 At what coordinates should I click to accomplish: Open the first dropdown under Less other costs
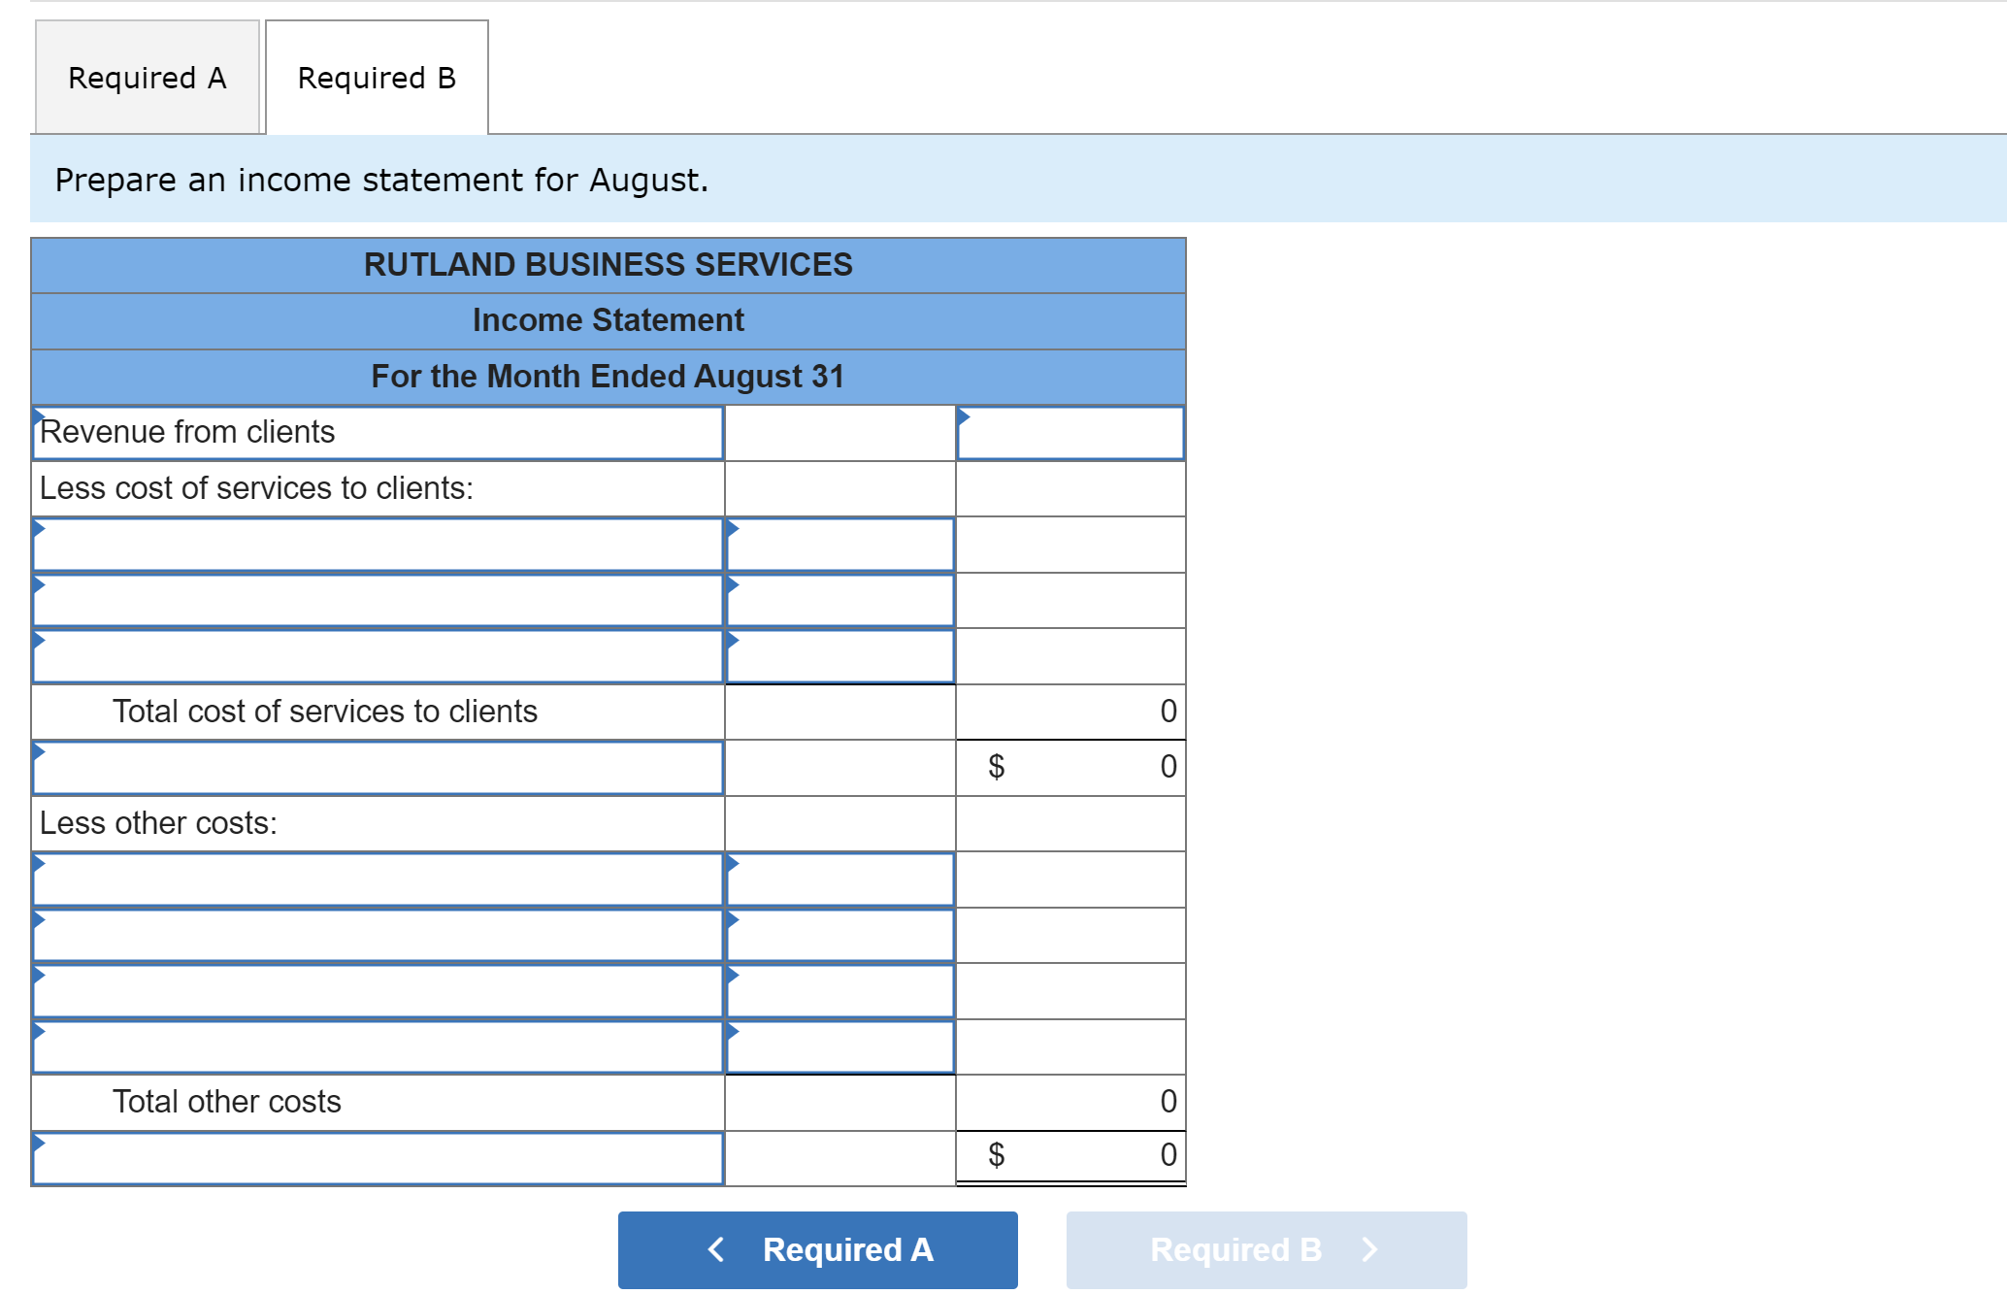pos(378,879)
